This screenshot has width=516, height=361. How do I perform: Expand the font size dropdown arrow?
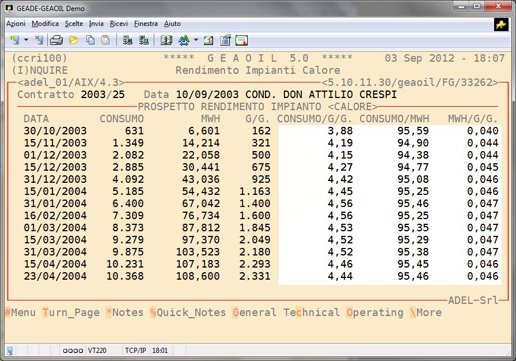coord(196,40)
